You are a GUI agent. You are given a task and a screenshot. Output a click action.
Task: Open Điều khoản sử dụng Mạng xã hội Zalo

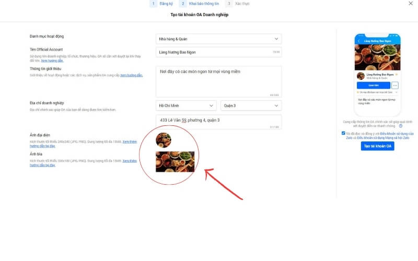[383, 138]
